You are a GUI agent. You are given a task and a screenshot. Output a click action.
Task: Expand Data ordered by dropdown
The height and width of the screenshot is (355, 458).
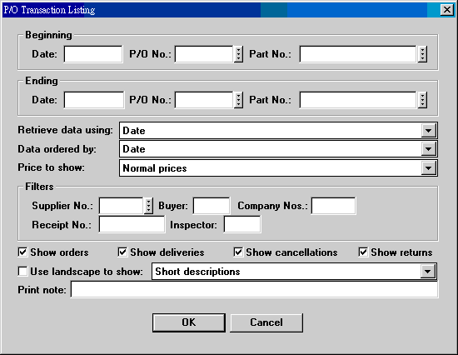pos(429,149)
